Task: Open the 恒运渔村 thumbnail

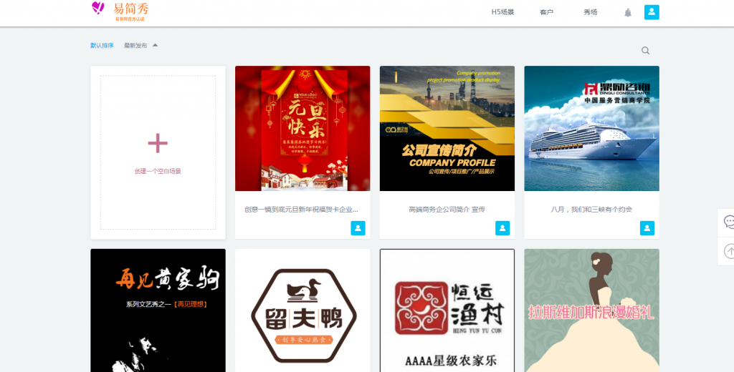Action: pyautogui.click(x=447, y=310)
